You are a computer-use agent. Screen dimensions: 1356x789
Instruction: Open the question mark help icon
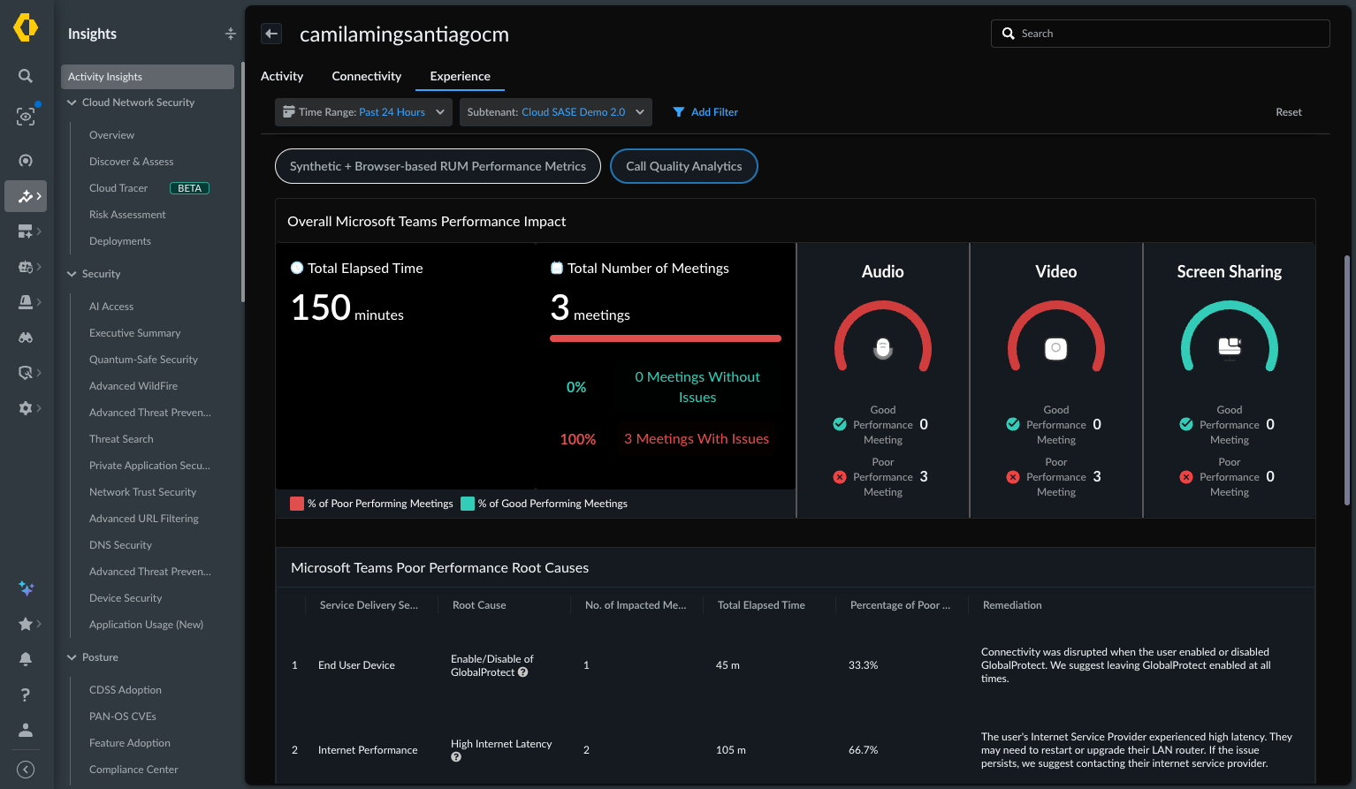click(26, 694)
